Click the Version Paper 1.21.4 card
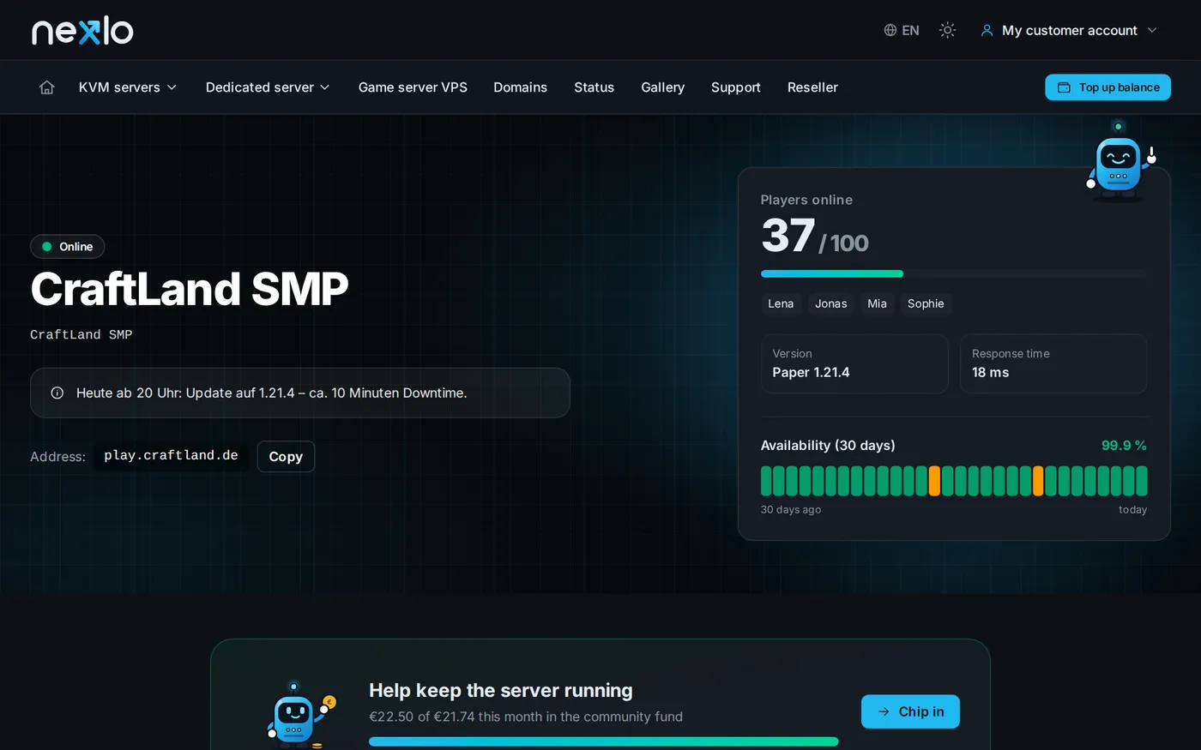The width and height of the screenshot is (1201, 750). tap(854, 363)
